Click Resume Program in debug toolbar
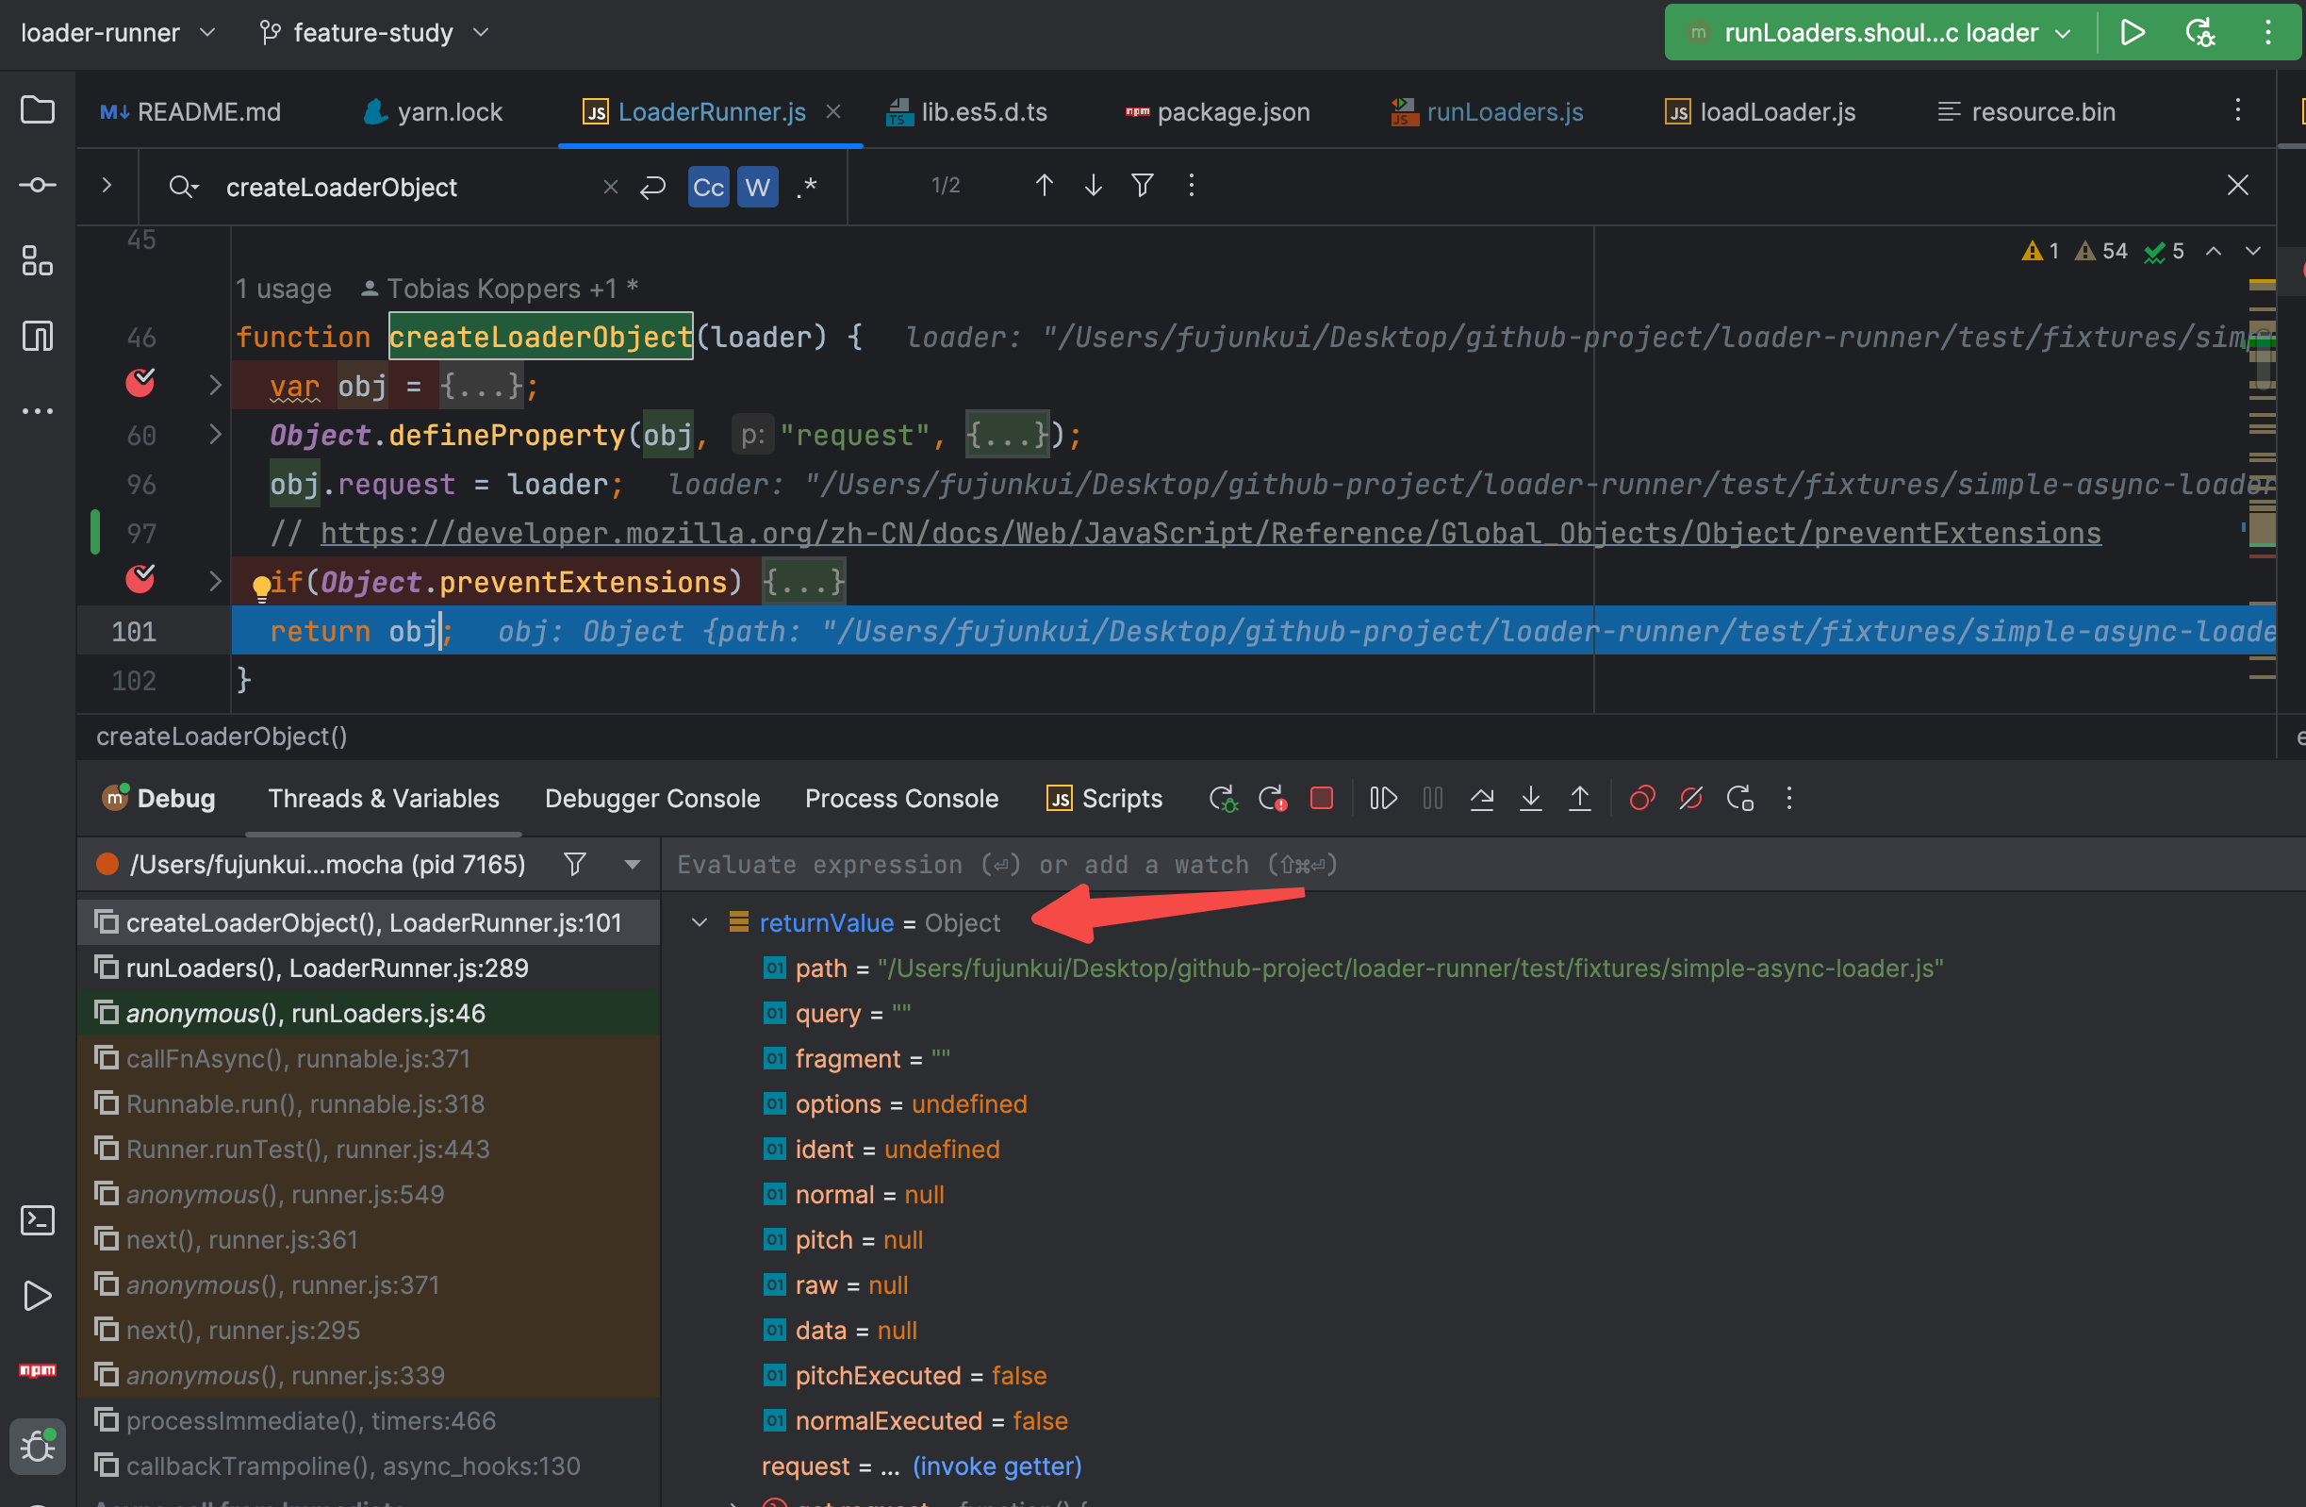 [1383, 799]
